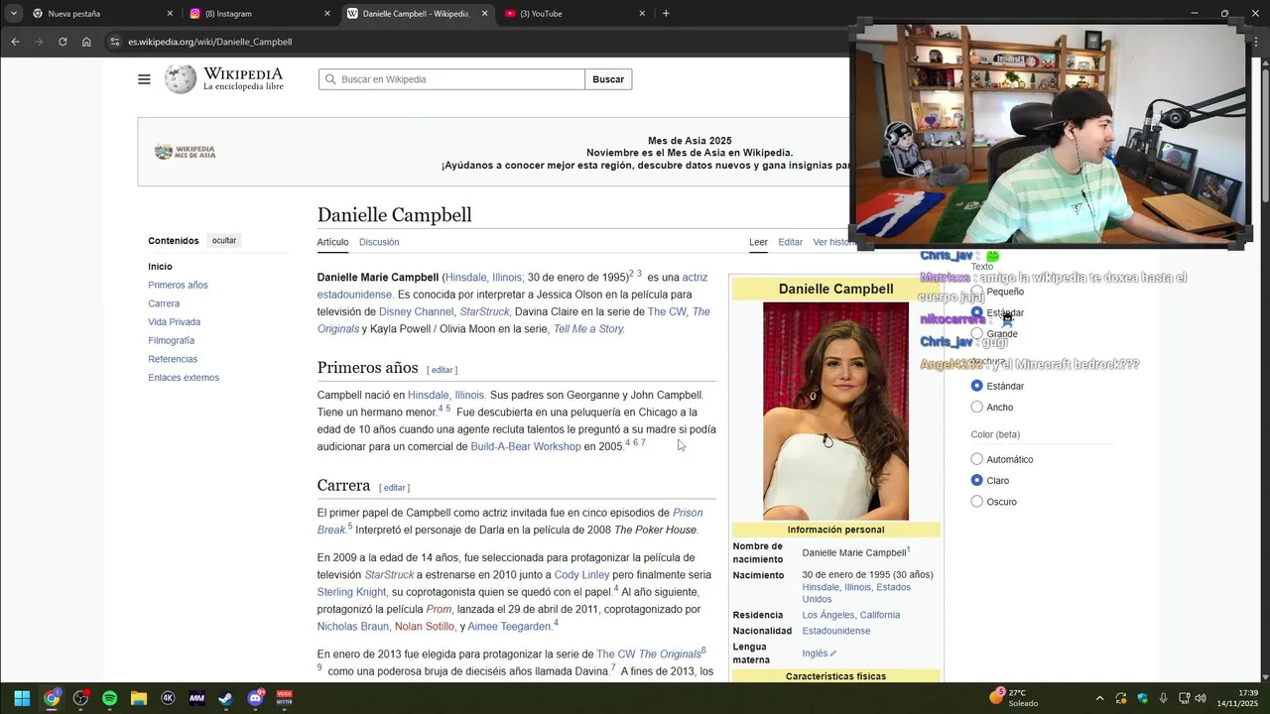Click the Mes de Asia banner logo
Viewport: 1270px width, 714px height.
(x=185, y=152)
